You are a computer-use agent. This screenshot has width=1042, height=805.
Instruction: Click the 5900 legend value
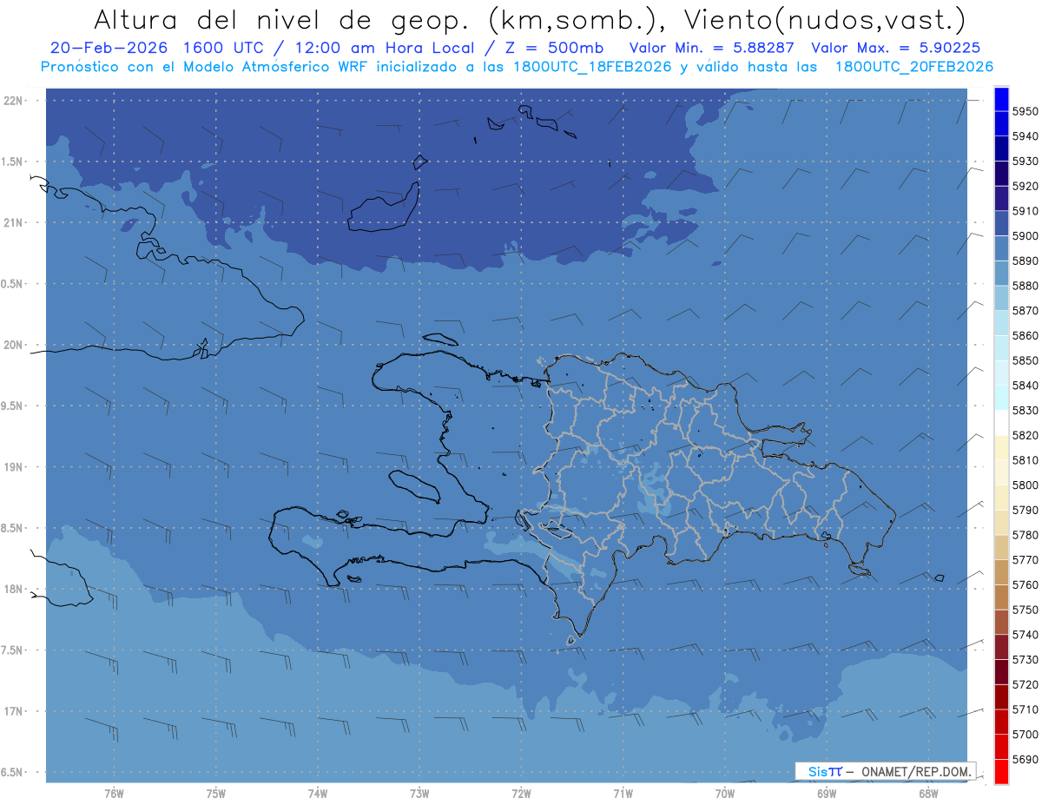click(x=1024, y=235)
